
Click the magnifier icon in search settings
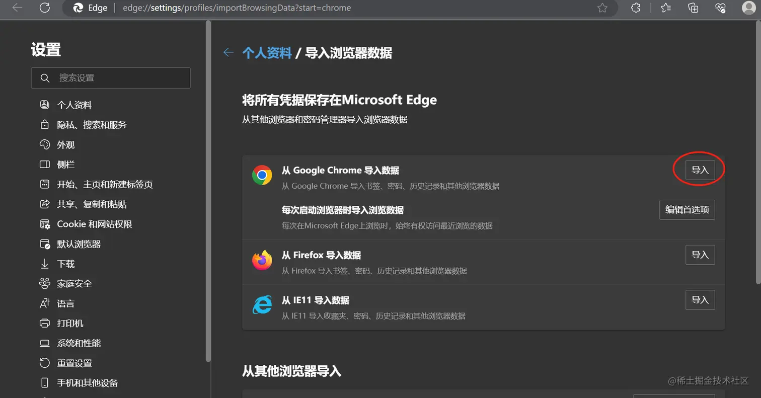[45, 78]
